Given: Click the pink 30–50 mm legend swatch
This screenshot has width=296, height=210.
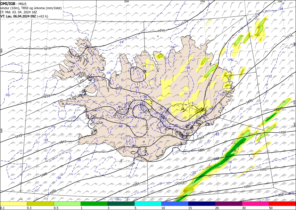Looking at the screenshot, I should [x=255, y=204].
